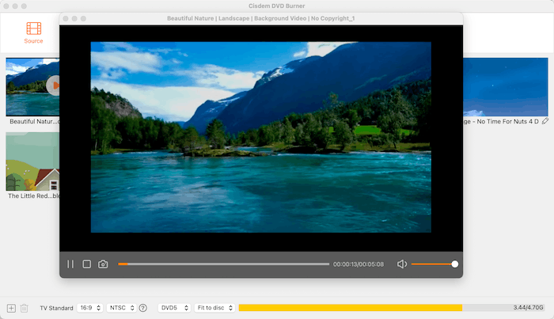Image resolution: width=554 pixels, height=319 pixels.
Task: Open the TV Standard help icon
Action: click(143, 308)
